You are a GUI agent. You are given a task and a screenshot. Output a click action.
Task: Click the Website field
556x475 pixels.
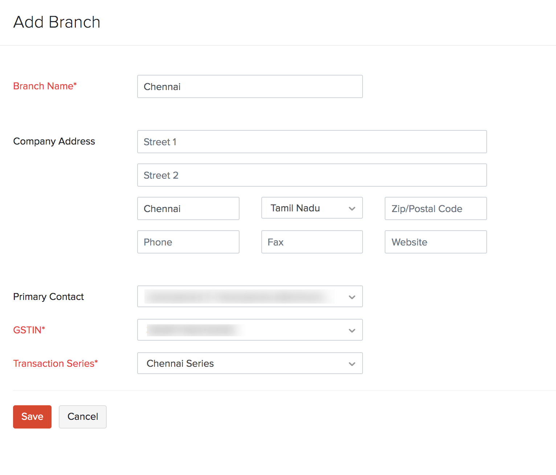click(x=436, y=242)
